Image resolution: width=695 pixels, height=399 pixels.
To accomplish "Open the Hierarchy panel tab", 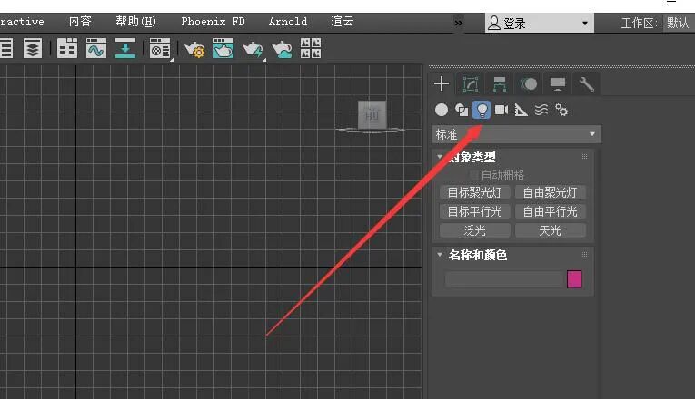I will (500, 83).
